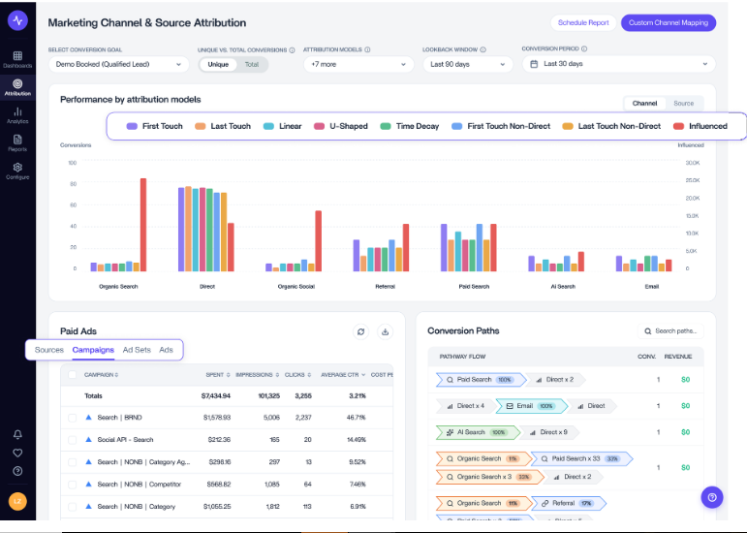Sort by Impressions column
The image size is (747, 533).
click(x=258, y=375)
